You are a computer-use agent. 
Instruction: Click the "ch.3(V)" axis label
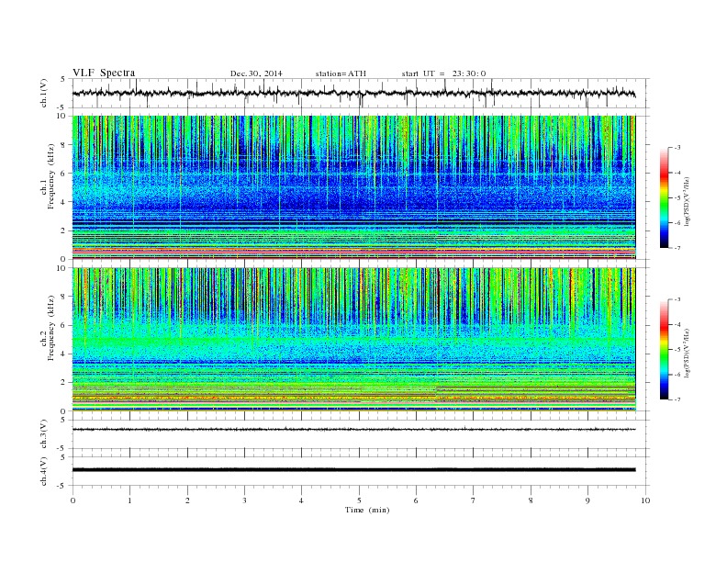click(44, 434)
